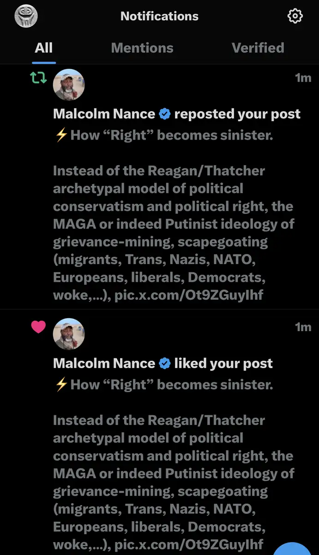Click the 1m timestamp on repost notification
Viewport: 319px width, 555px height.
303,78
